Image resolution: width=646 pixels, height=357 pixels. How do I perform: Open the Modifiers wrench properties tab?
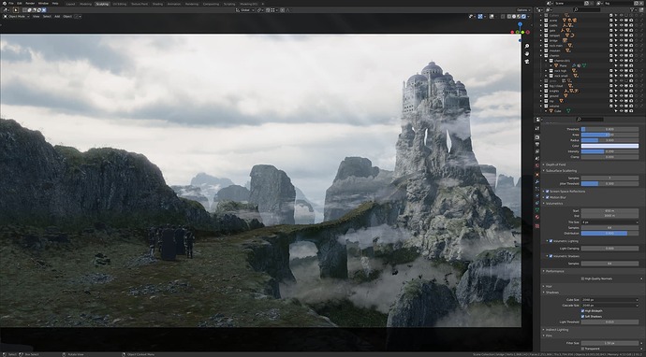tap(537, 181)
